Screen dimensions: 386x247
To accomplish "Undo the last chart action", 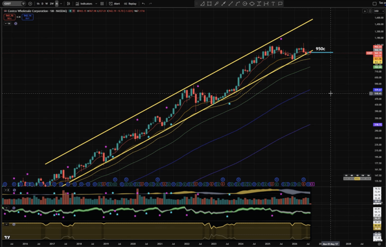I will [x=143, y=4].
